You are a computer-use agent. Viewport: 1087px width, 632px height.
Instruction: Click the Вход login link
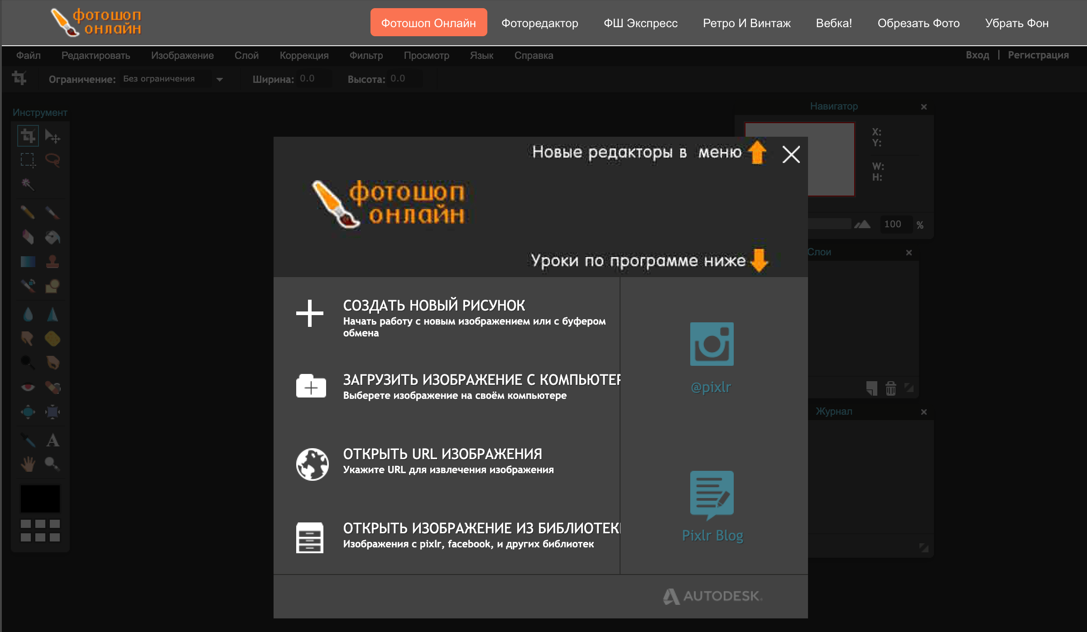coord(977,55)
